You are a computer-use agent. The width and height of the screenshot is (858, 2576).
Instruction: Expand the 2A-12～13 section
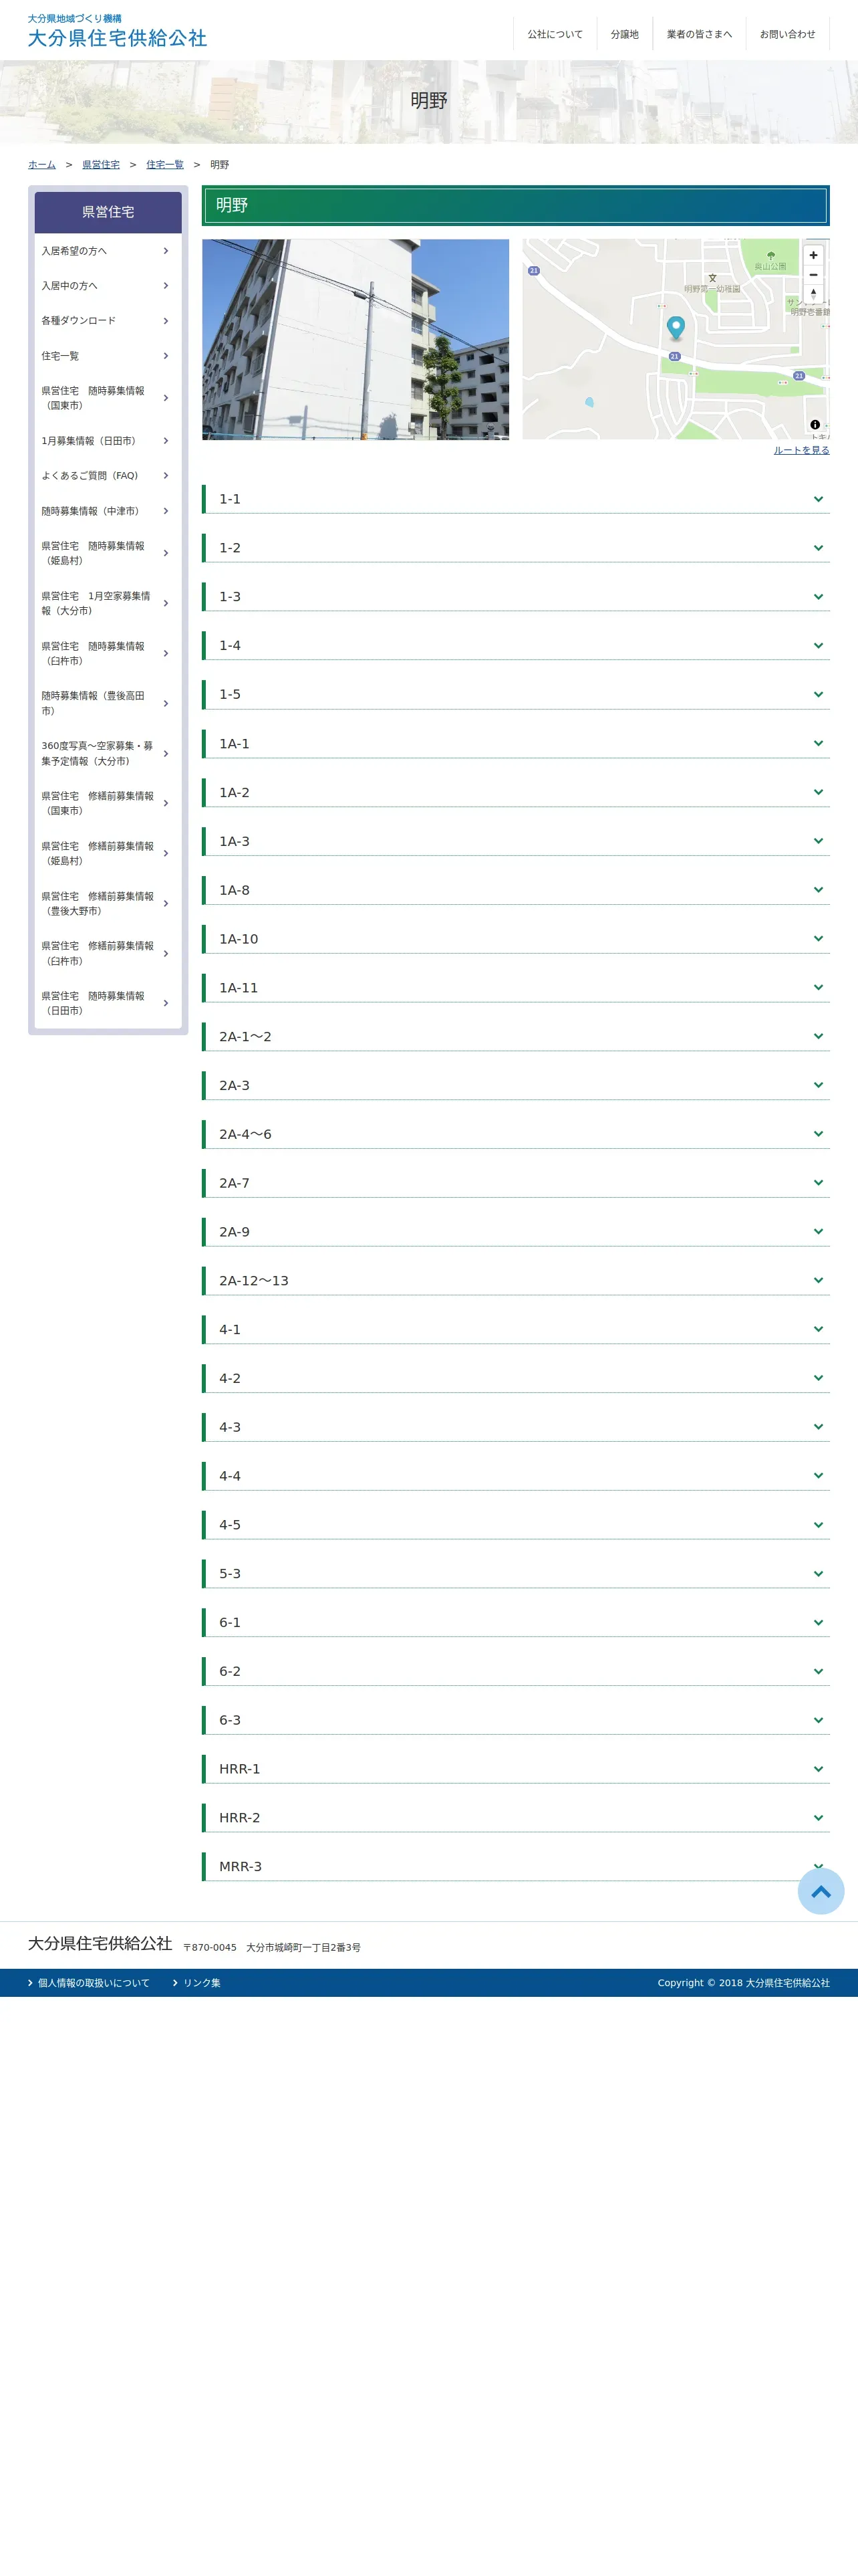point(515,1281)
